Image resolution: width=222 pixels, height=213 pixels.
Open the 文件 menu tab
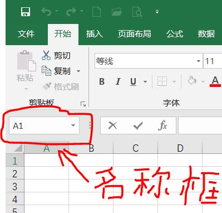[x=26, y=34]
